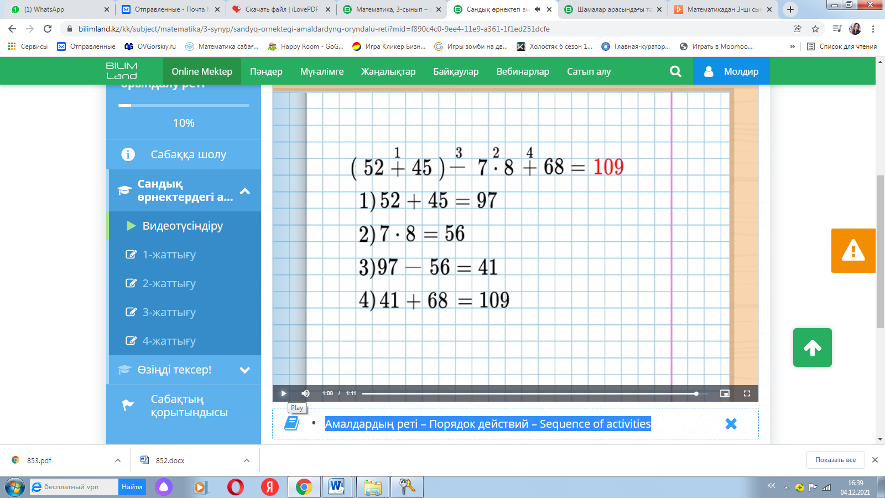Click the green scroll-to-top arrow button
Image resolution: width=885 pixels, height=498 pixels.
click(x=813, y=347)
